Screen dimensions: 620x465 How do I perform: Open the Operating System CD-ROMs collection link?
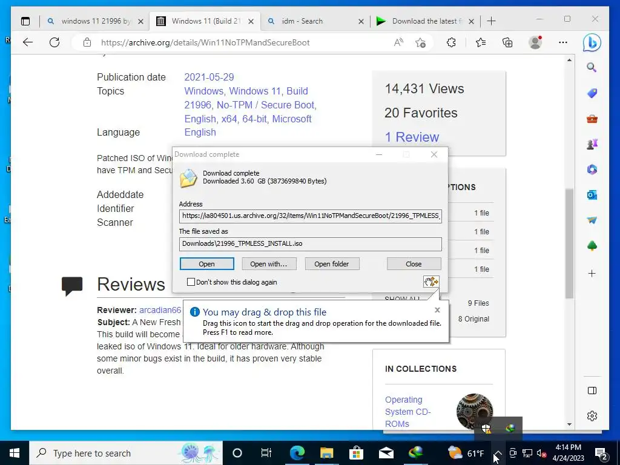pyautogui.click(x=407, y=412)
